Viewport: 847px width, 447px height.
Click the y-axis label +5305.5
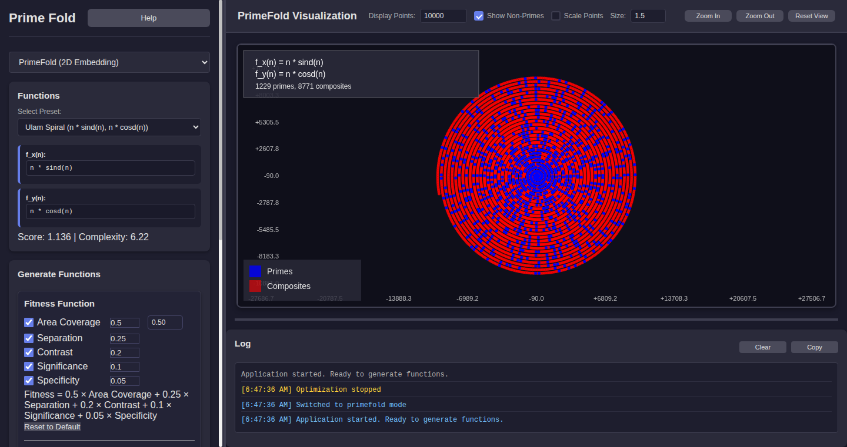tap(267, 122)
